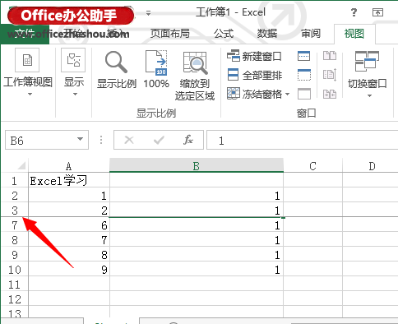Click cell B3 in row 3
Screen dimensions: 398x324
click(197, 211)
